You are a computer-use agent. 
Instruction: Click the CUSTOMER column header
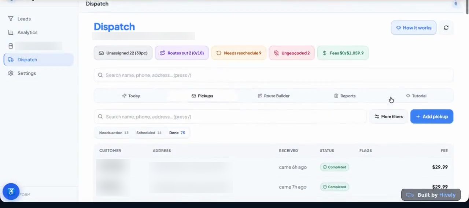click(x=110, y=151)
